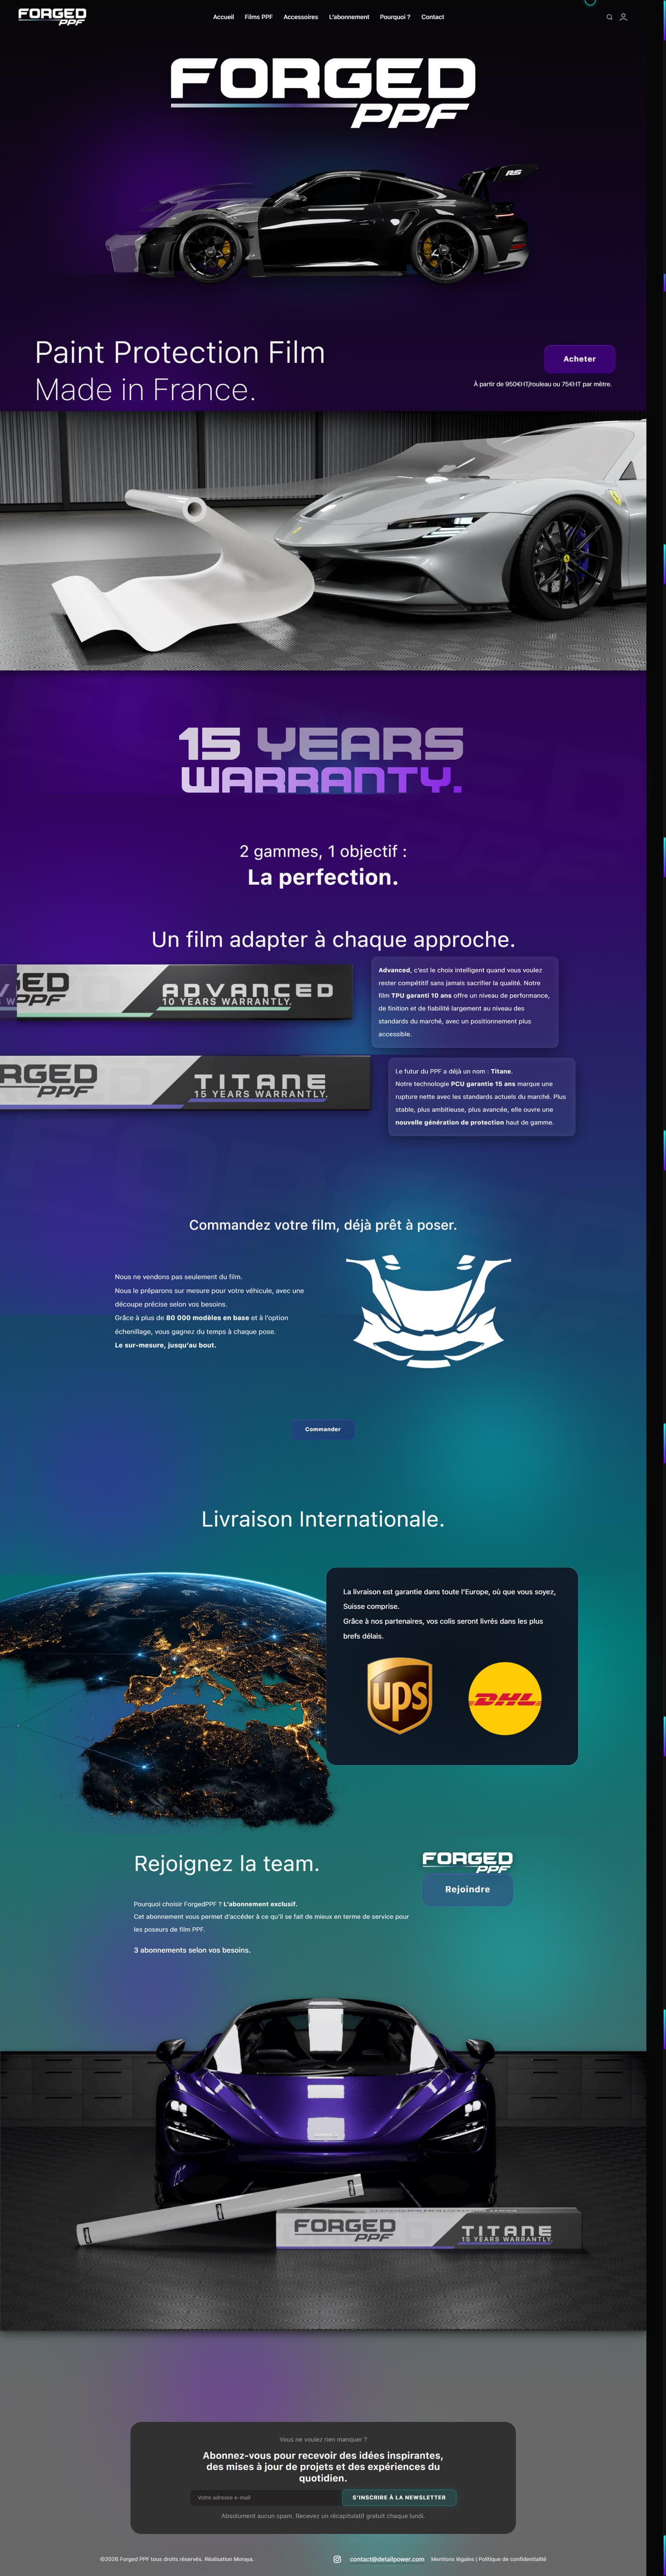Click Forged PPF logo above Rejoindre button
Viewport: 666px width, 2576px height.
(467, 1861)
